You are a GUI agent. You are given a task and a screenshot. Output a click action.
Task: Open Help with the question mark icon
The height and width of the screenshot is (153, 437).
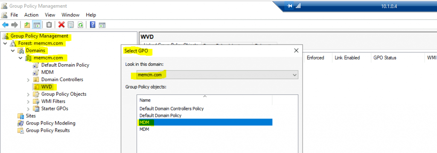point(93,25)
